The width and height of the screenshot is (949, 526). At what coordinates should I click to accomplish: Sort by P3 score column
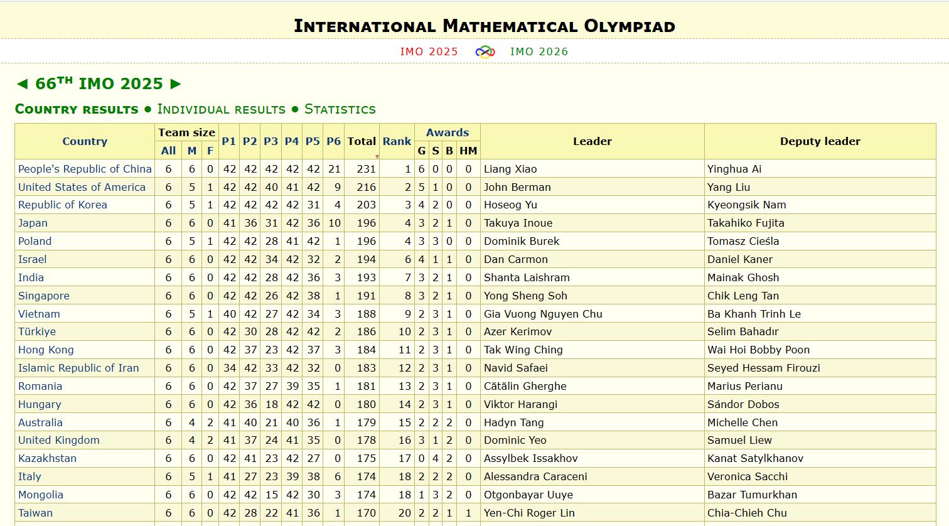[271, 141]
